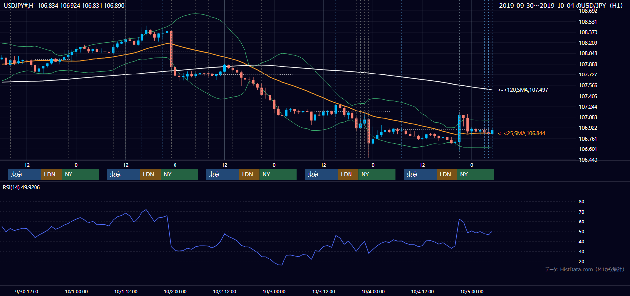Select RSI scale value 80
Screen dimensions: 630x296
581,202
